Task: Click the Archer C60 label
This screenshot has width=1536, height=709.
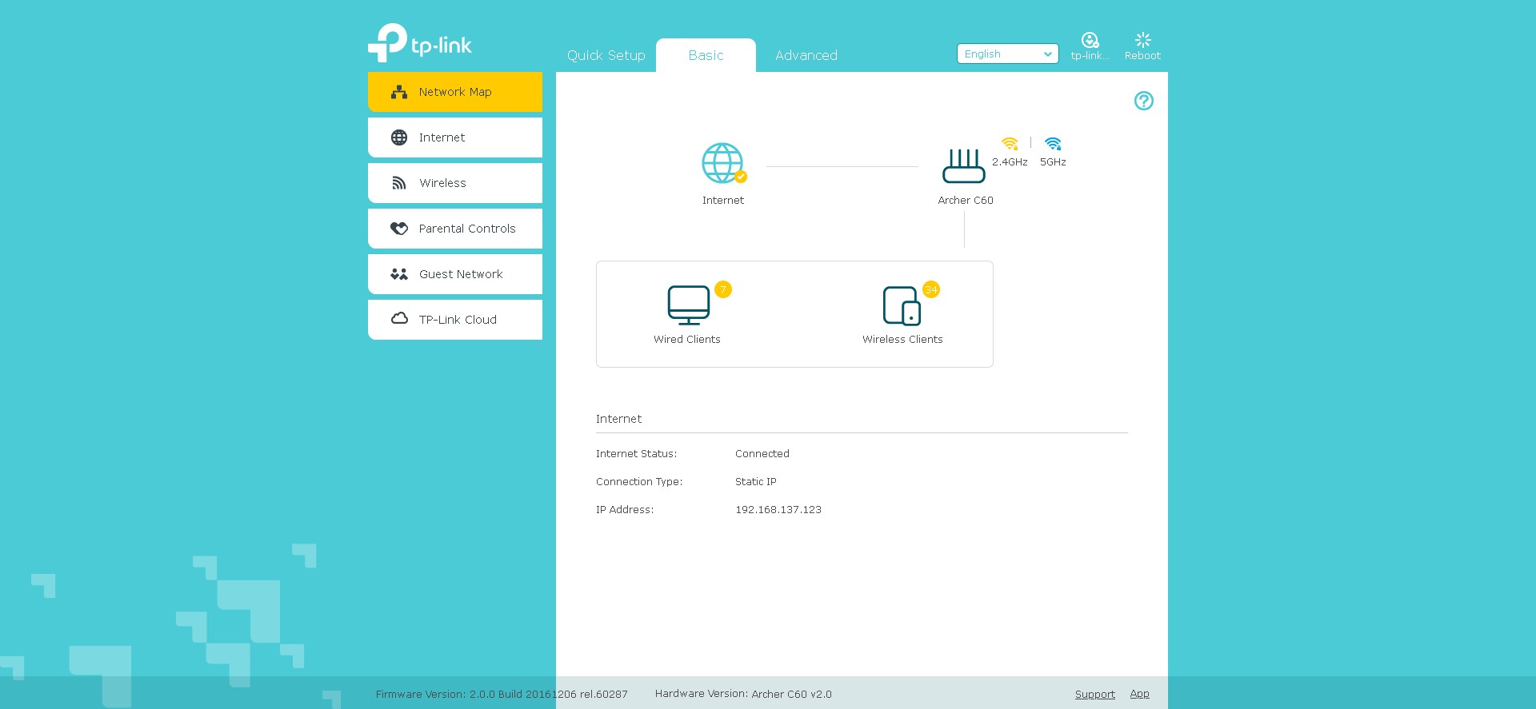Action: click(966, 200)
